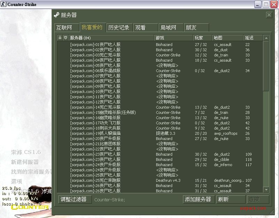This screenshot has width=279, height=218.
Task: Maximize the Counter-Strike window
Action: 266,5
